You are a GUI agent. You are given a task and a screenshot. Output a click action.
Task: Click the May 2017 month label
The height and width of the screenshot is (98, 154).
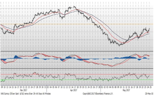126,90
